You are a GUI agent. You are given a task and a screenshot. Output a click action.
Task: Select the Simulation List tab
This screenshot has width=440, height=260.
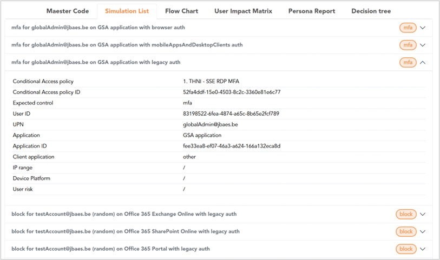tap(127, 11)
